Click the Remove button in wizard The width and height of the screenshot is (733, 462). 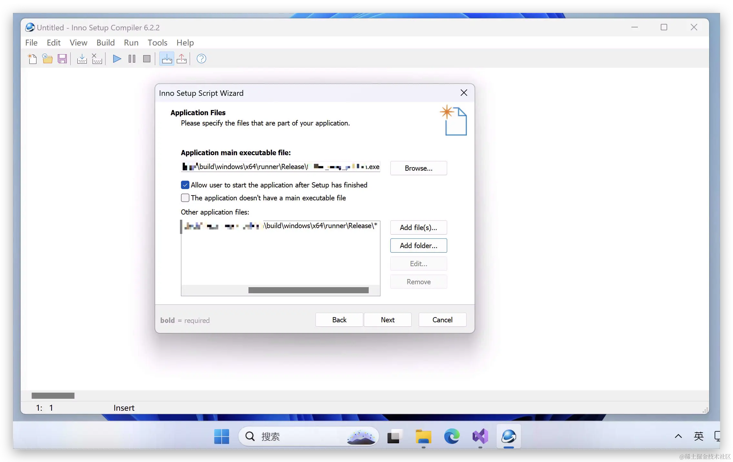[418, 282]
